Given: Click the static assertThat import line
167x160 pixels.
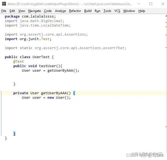Looking at the screenshot, I should tap(66, 48).
